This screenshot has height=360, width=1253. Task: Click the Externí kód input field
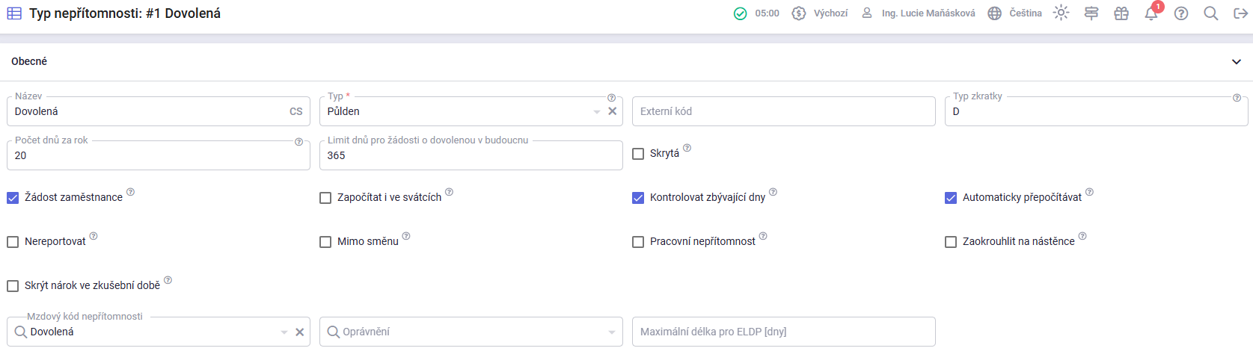coord(783,111)
